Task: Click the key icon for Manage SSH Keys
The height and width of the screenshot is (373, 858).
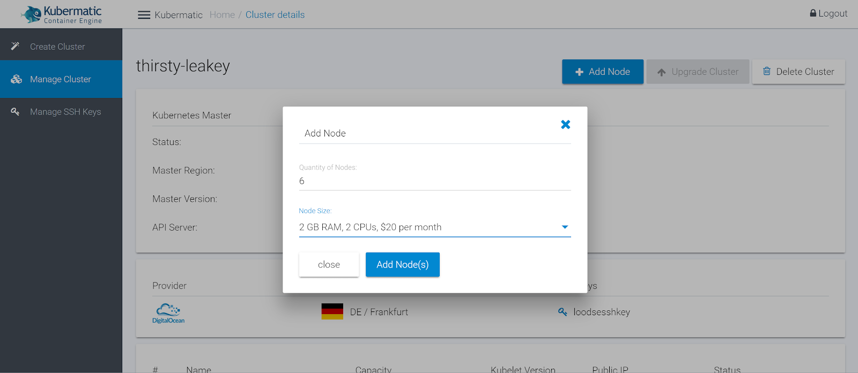Action: 16,112
